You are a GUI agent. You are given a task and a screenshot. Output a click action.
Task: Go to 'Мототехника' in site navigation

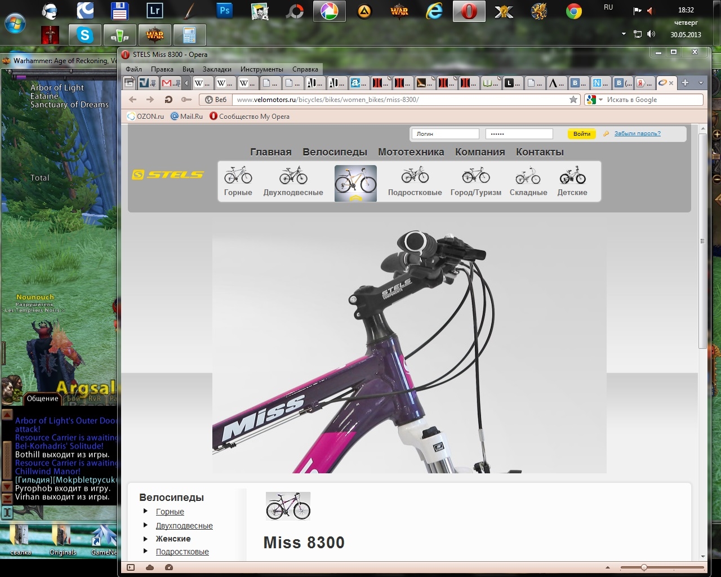click(x=411, y=152)
